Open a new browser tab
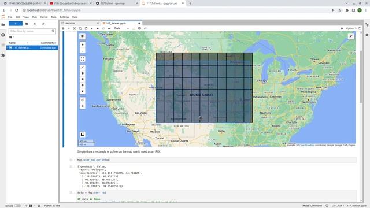The height and width of the screenshot is (208, 370). [190, 3]
